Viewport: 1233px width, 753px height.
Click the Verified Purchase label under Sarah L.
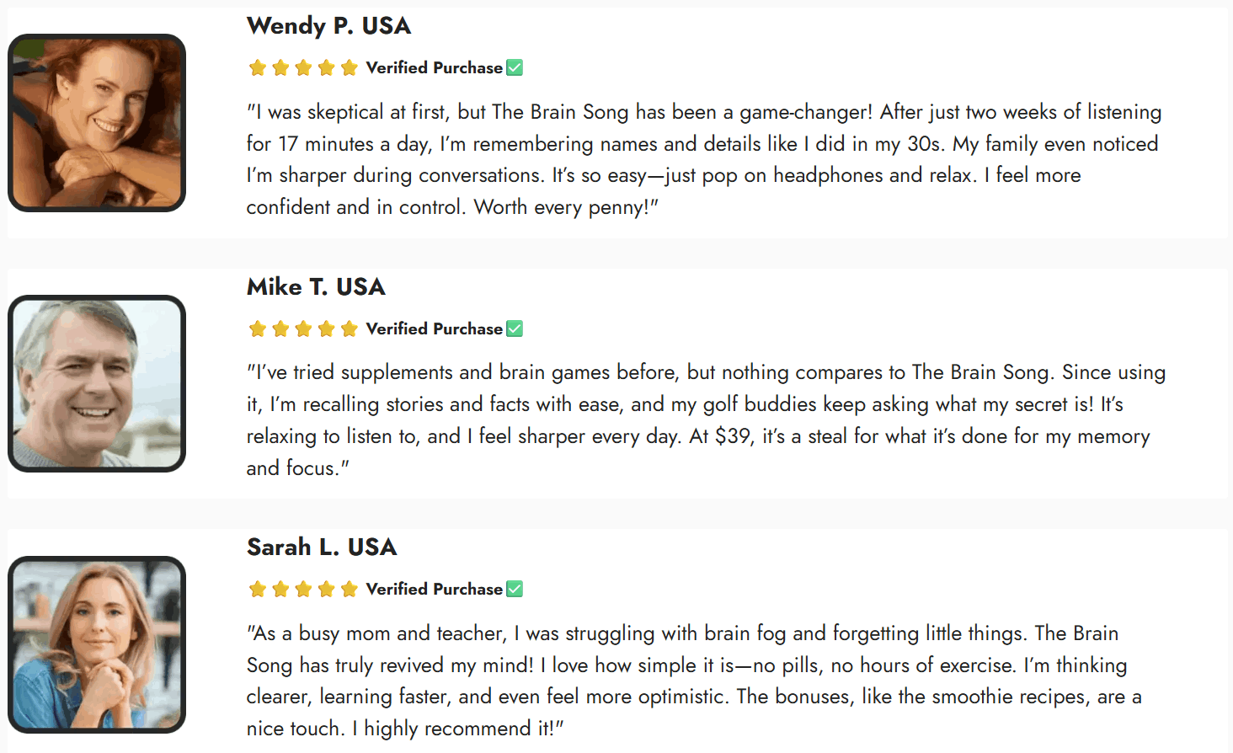click(x=434, y=590)
